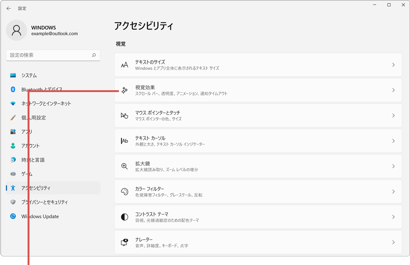Open the ナレーター narrator icon

(124, 242)
